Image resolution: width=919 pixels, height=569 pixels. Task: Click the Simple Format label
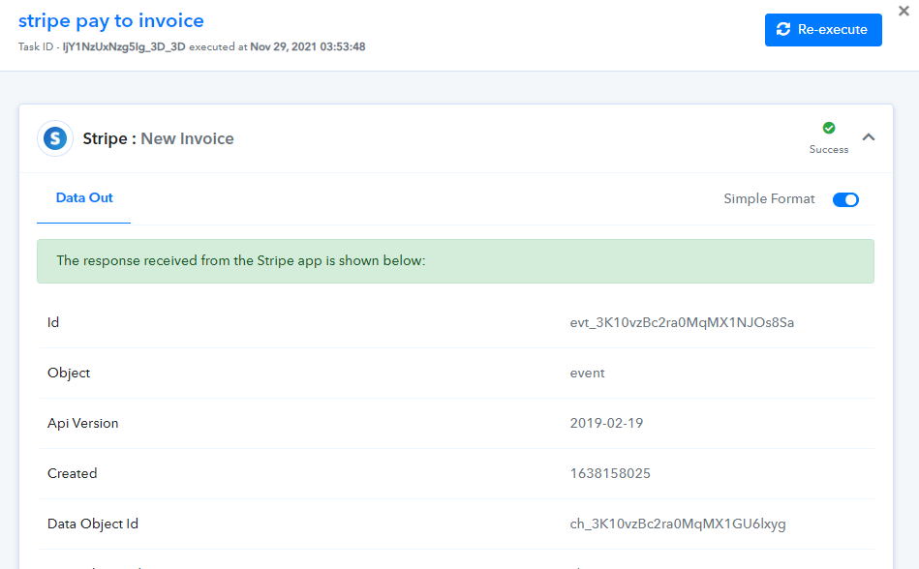(x=769, y=199)
